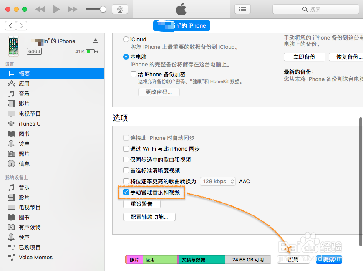Switch to the 电视节目 tab
The width and height of the screenshot is (363, 271).
pos(28,114)
